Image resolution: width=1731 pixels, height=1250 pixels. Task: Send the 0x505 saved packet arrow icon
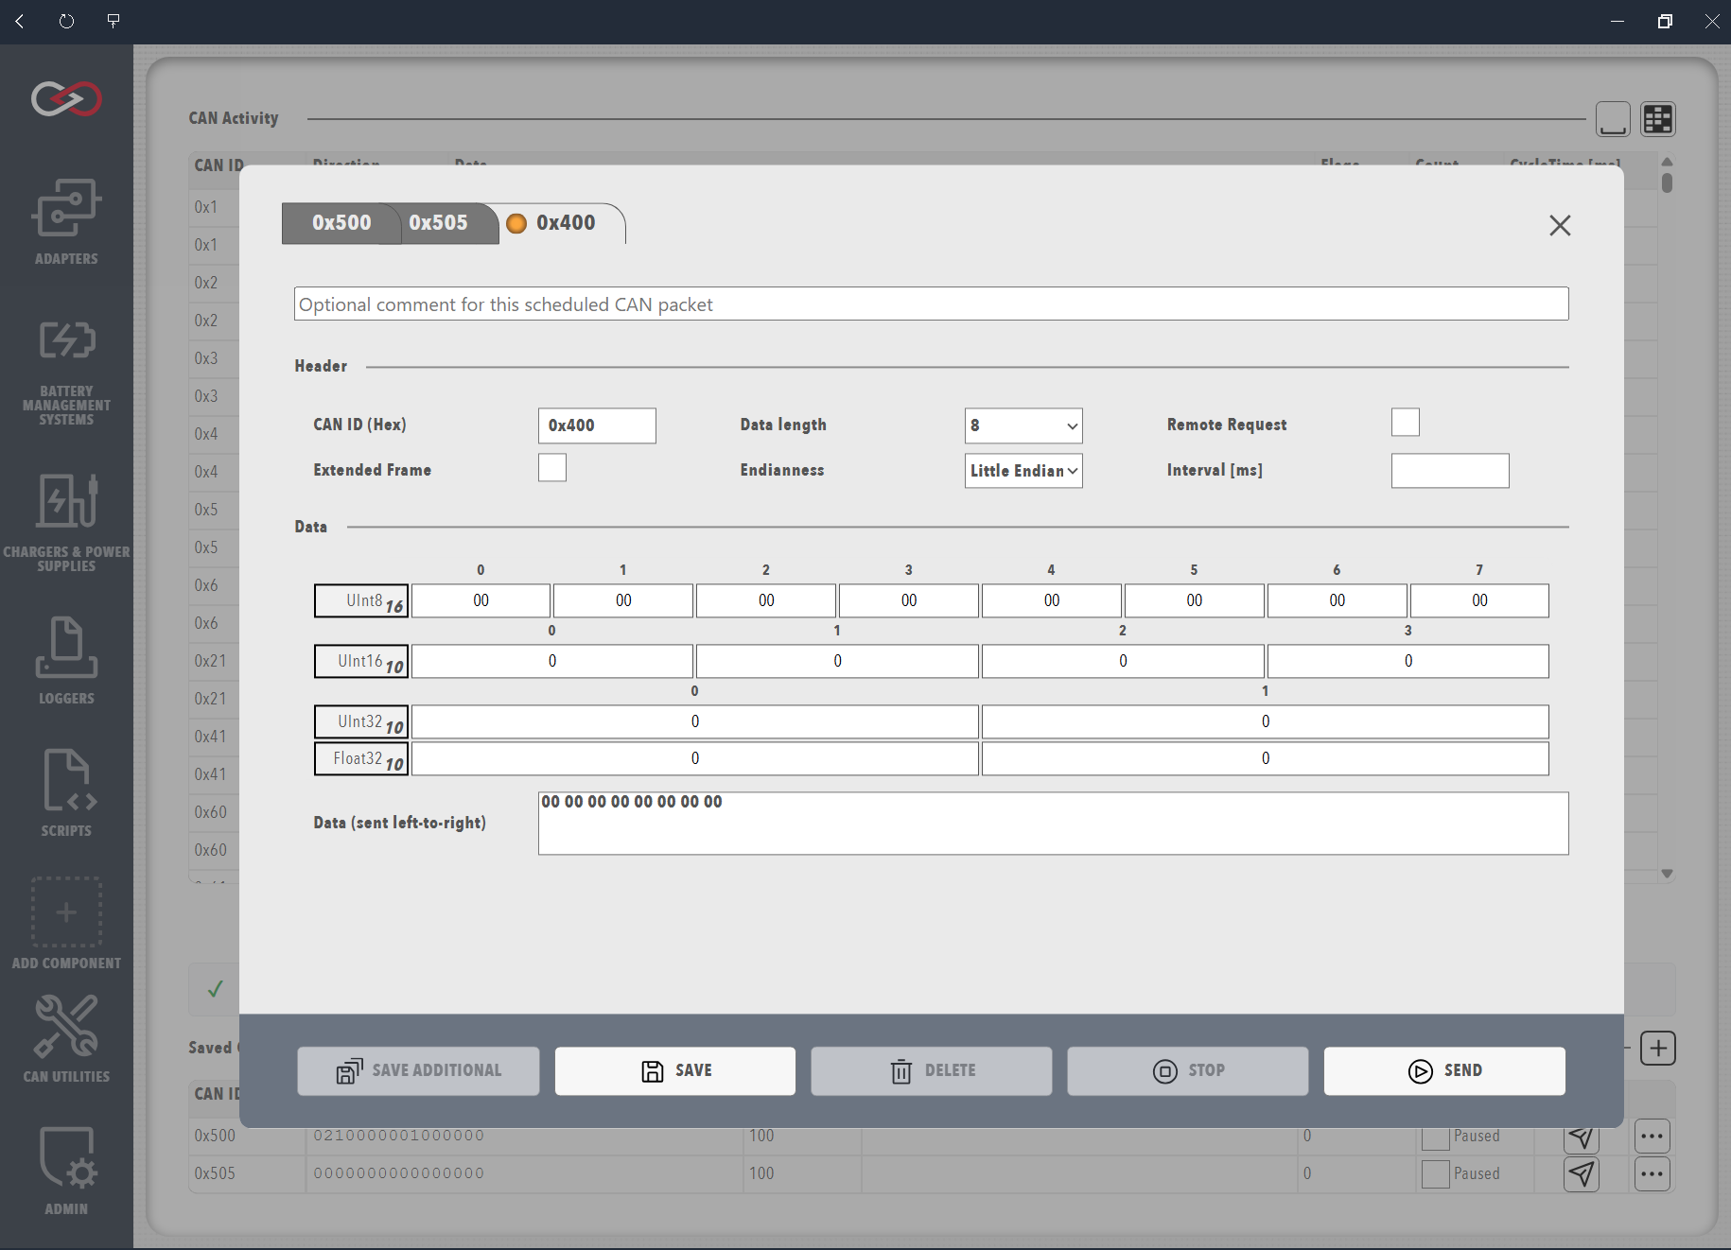coord(1582,1173)
